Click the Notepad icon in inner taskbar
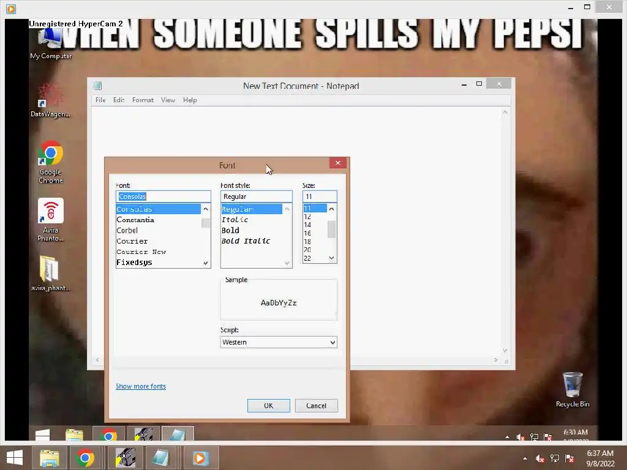The image size is (627, 470). pyautogui.click(x=178, y=434)
